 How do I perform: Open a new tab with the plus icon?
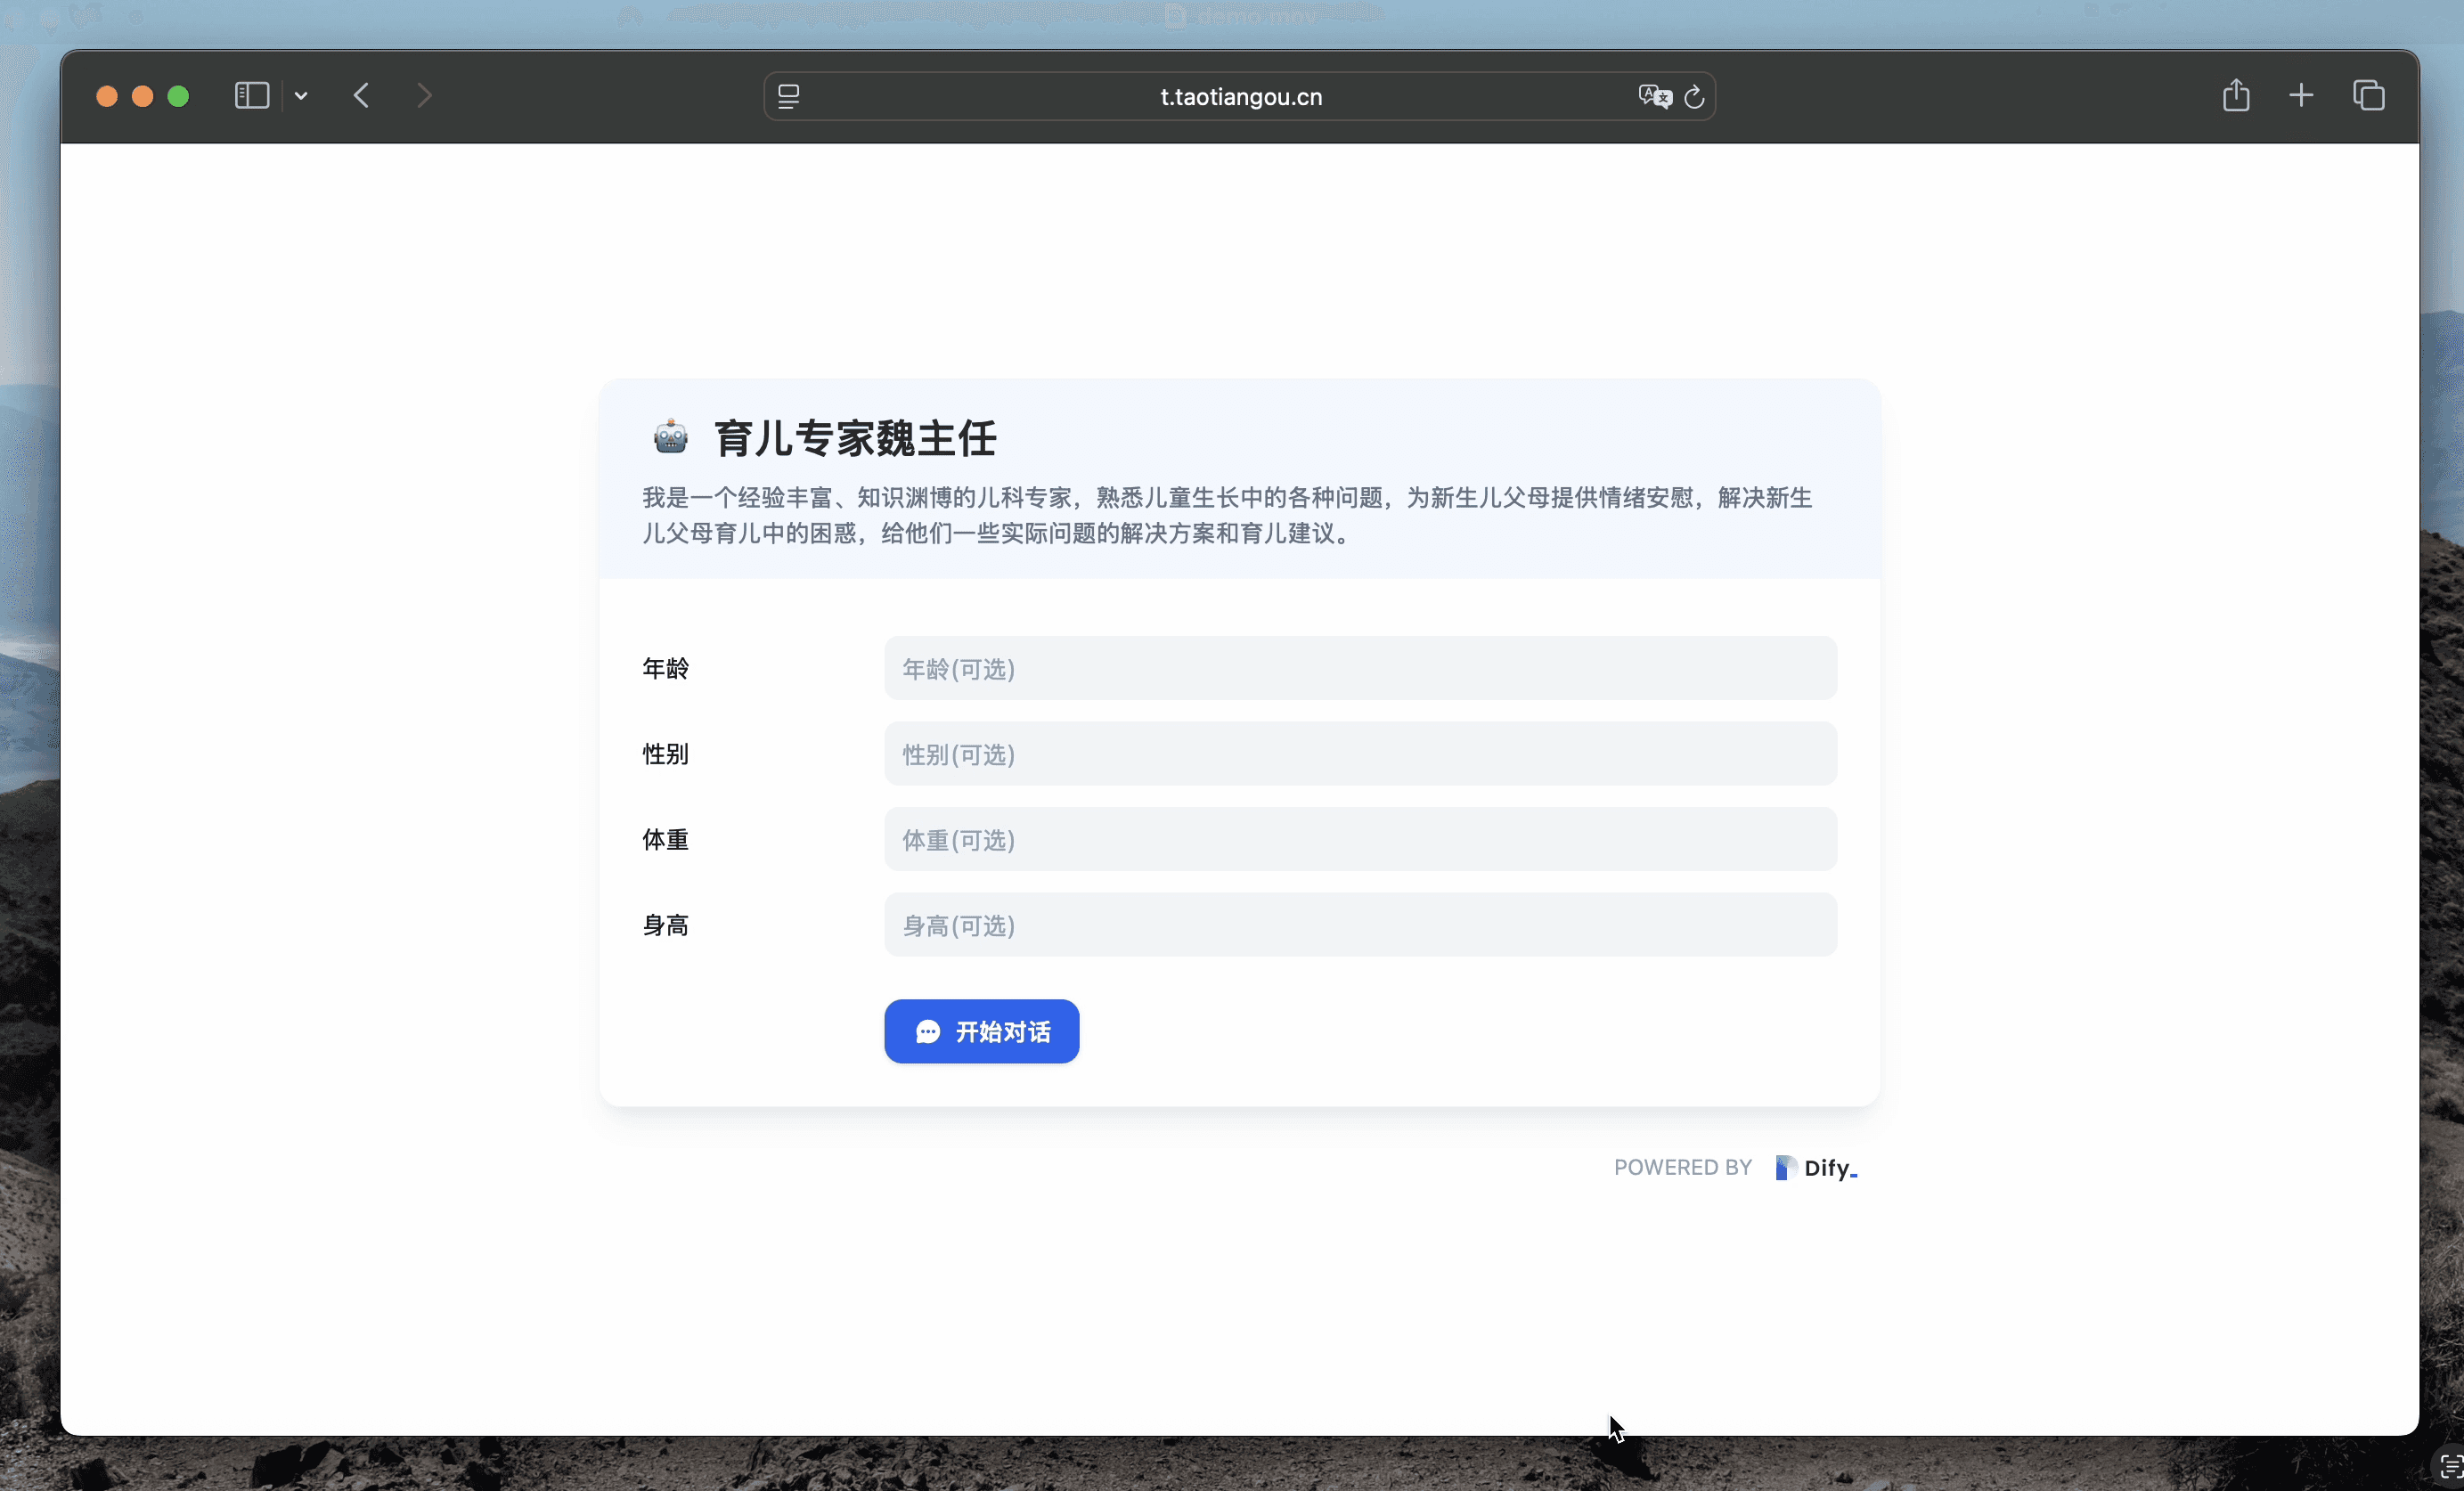2301,95
